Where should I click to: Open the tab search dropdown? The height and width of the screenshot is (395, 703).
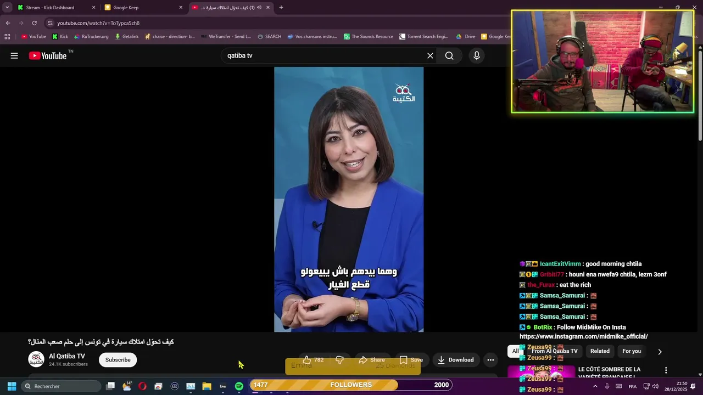pos(7,8)
